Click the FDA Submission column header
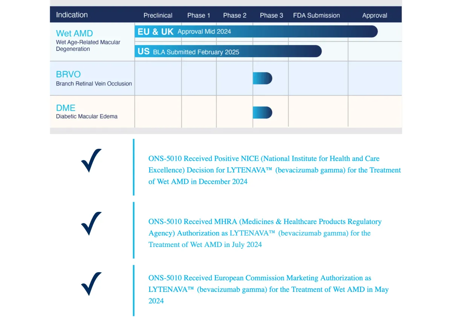 (316, 15)
